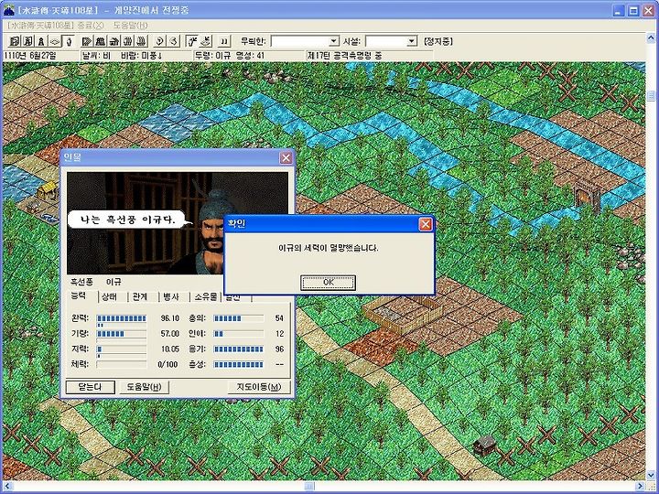Click the (정지중) label in toolbar
Screen dimensions: 659x494
pos(438,41)
